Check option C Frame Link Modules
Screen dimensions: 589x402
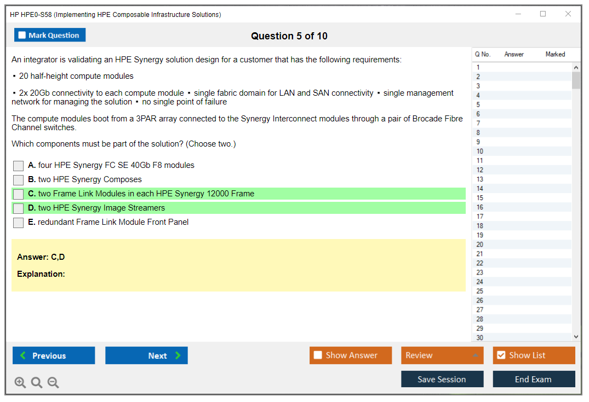[19, 194]
